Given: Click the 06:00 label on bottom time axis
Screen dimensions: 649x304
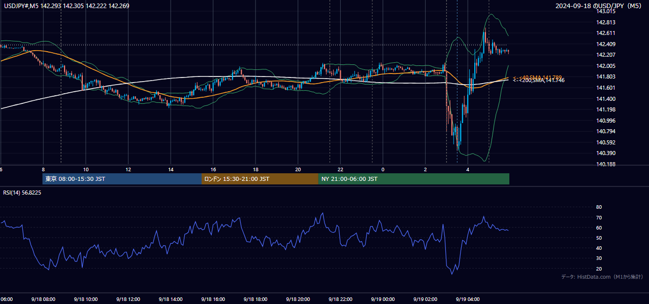Looking at the screenshot, I should pyautogui.click(x=6, y=299).
